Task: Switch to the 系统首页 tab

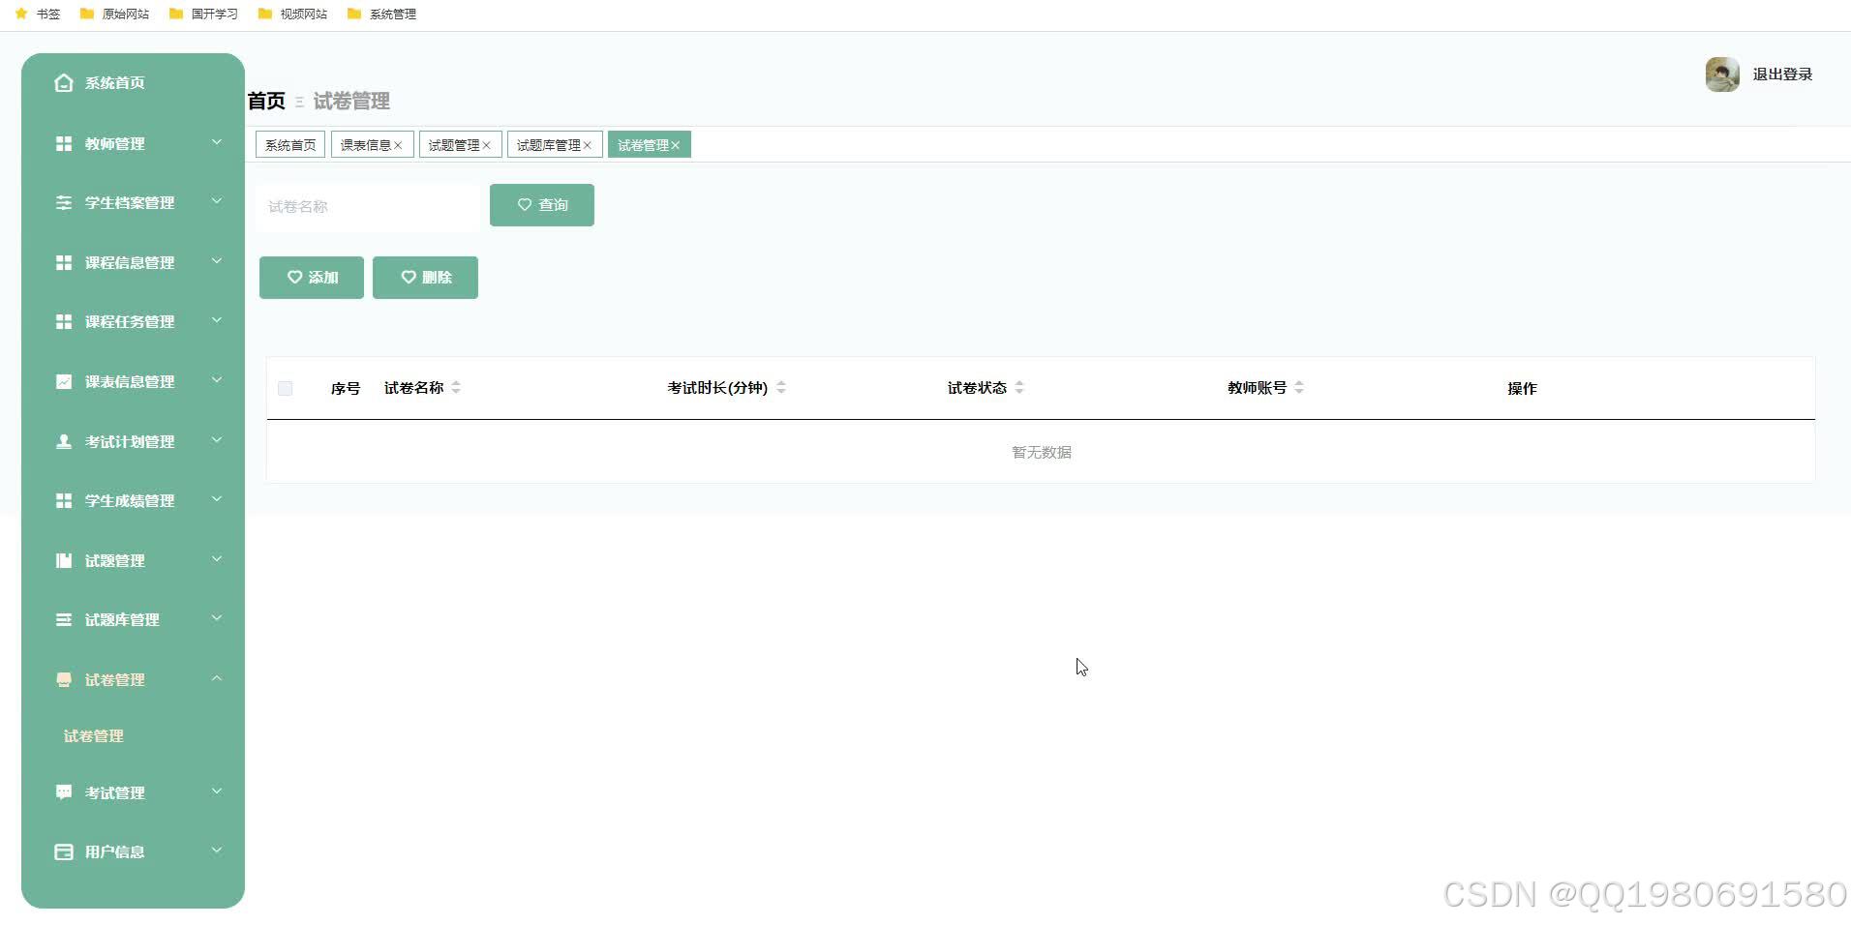Action: pyautogui.click(x=290, y=145)
